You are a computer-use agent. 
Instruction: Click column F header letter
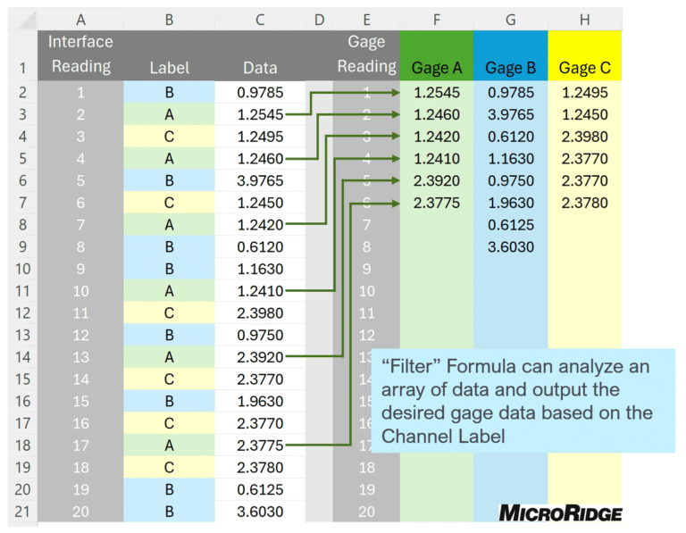tap(436, 19)
